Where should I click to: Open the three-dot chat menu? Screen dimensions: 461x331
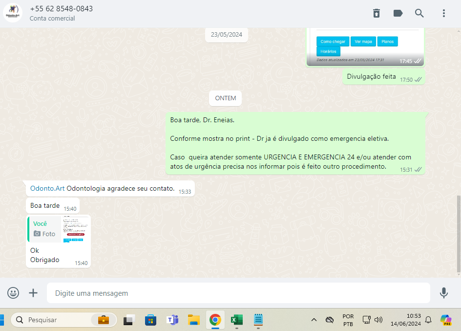[x=443, y=13]
